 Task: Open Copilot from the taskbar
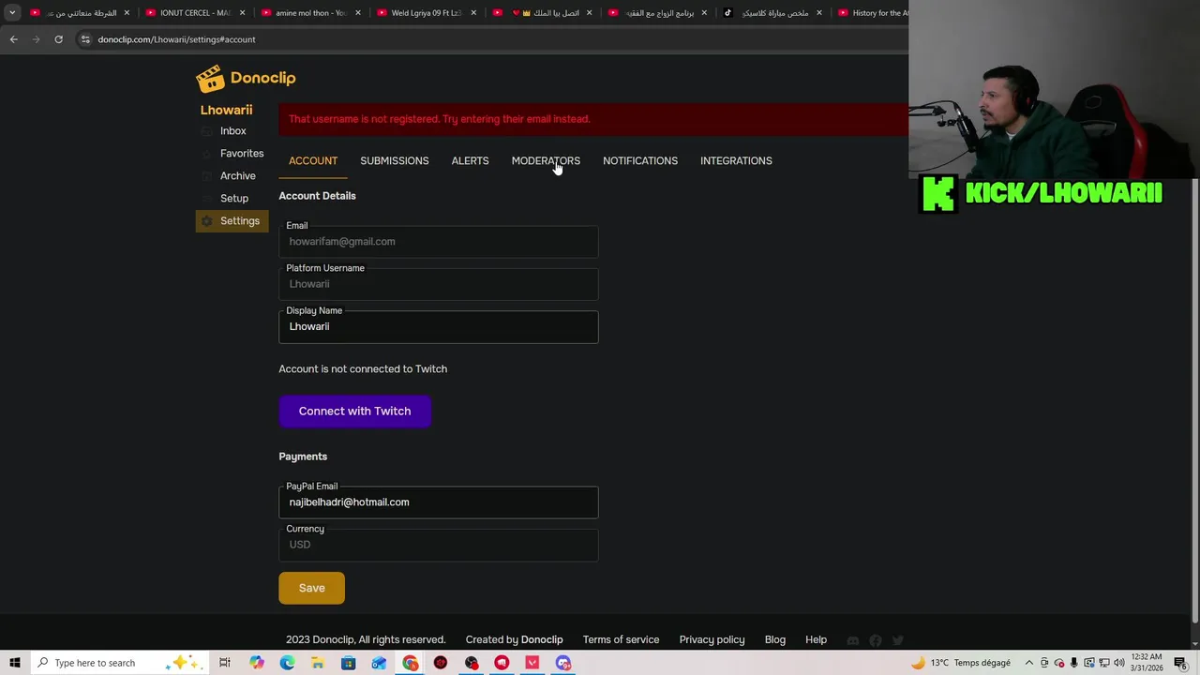click(257, 663)
